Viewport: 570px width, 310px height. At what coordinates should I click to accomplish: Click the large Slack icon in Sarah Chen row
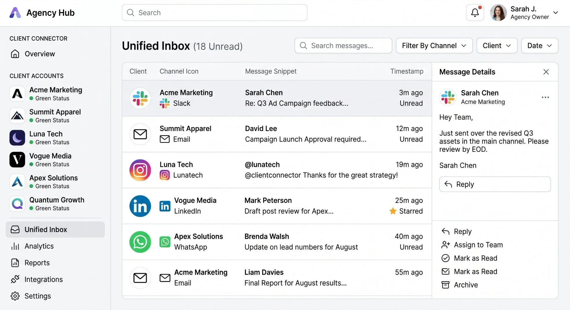click(140, 98)
